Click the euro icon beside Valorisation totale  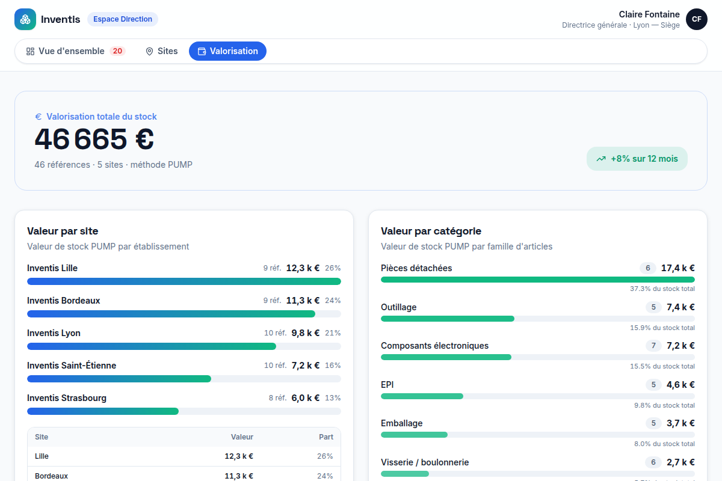(39, 117)
